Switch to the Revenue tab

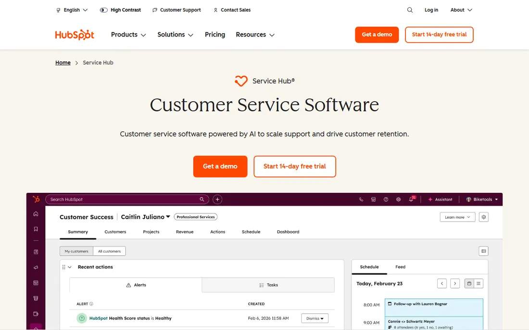pos(185,232)
